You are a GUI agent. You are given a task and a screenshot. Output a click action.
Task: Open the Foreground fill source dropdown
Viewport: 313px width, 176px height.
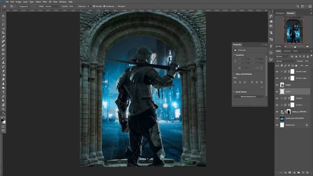24,6
